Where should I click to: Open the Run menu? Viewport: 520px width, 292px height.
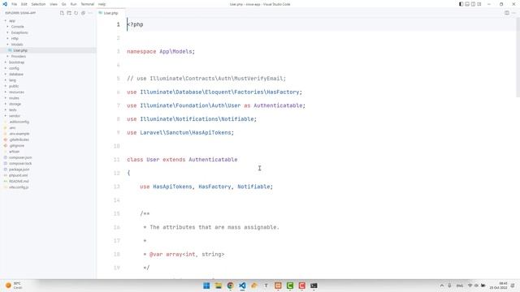73,4
